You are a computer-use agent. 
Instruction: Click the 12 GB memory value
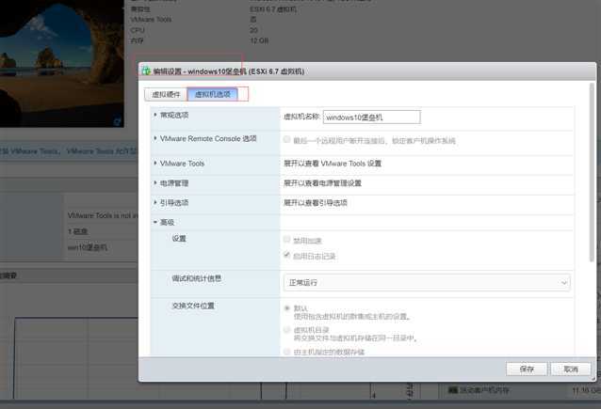tap(259, 40)
